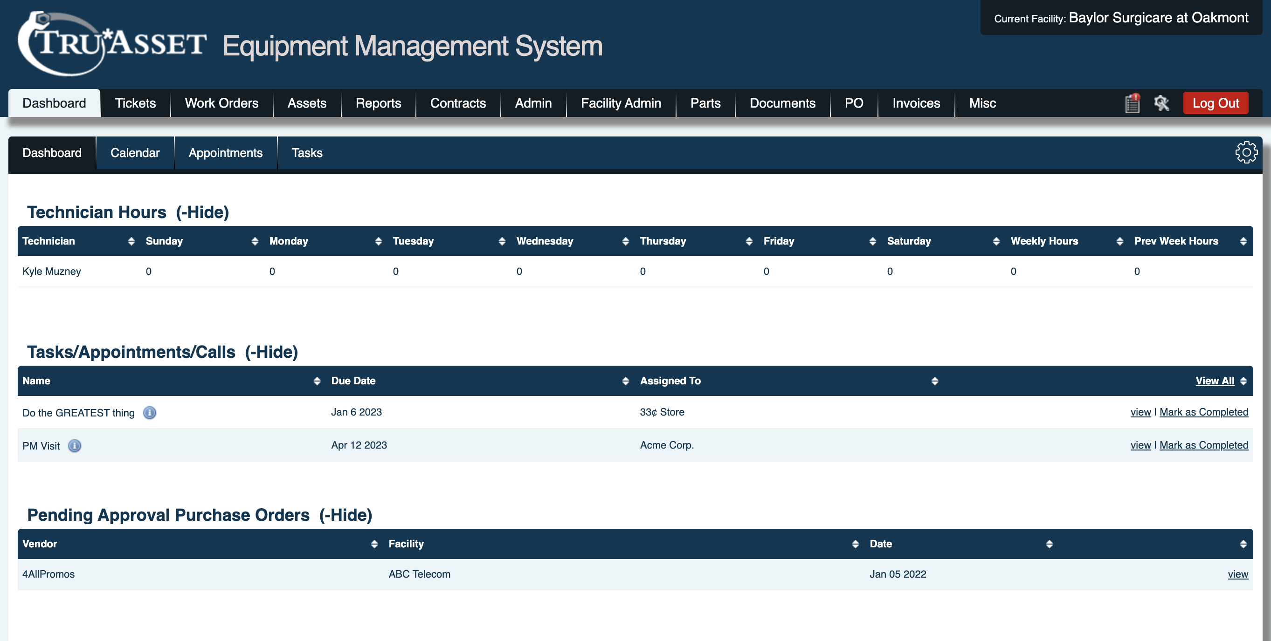Sort by Tuesday column arrows
Viewport: 1271px width, 641px height.
[502, 241]
